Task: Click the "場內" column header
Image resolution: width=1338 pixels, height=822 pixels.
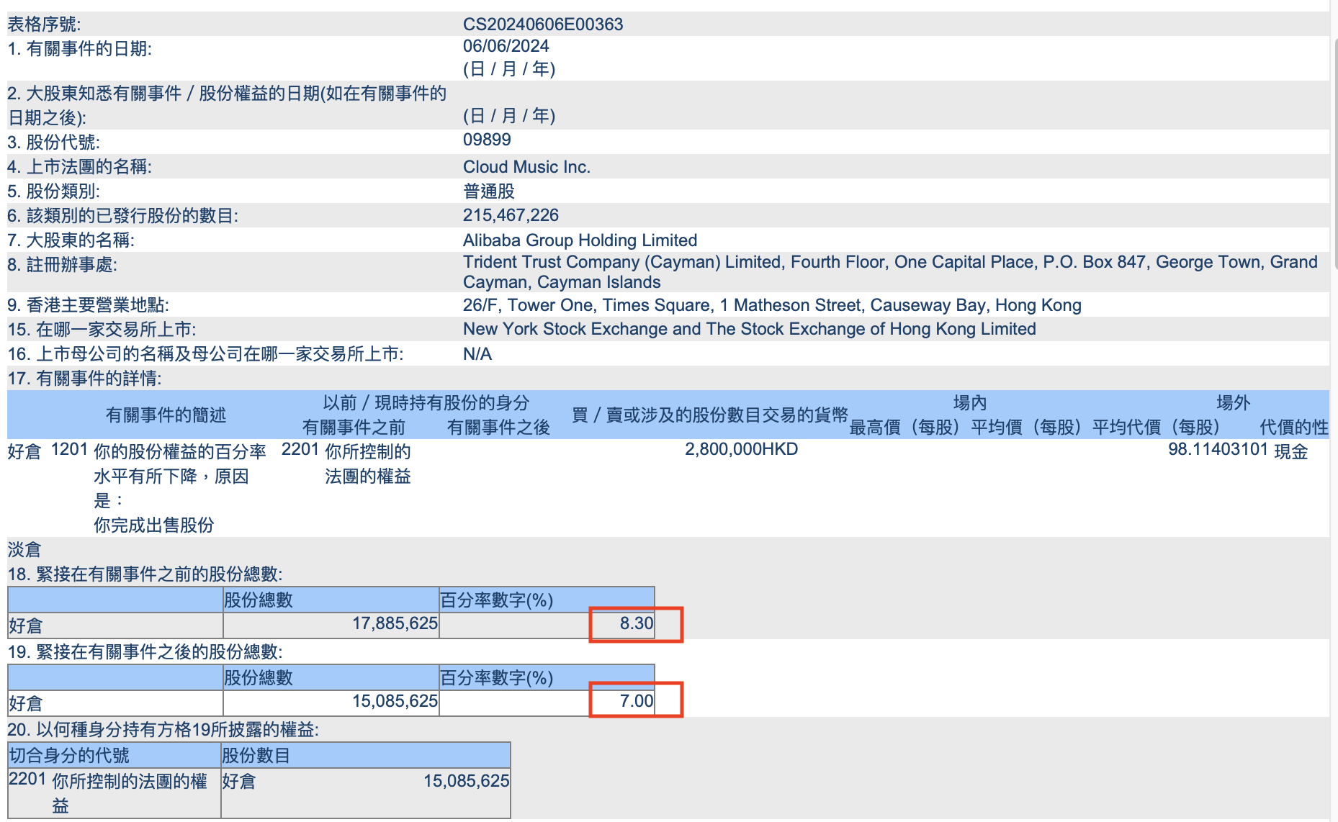Action: pyautogui.click(x=969, y=403)
